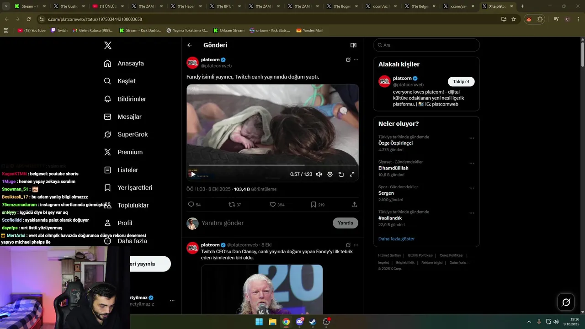The width and height of the screenshot is (585, 329).
Task: Open Mesajlar in the sidebar
Action: pyautogui.click(x=122, y=117)
